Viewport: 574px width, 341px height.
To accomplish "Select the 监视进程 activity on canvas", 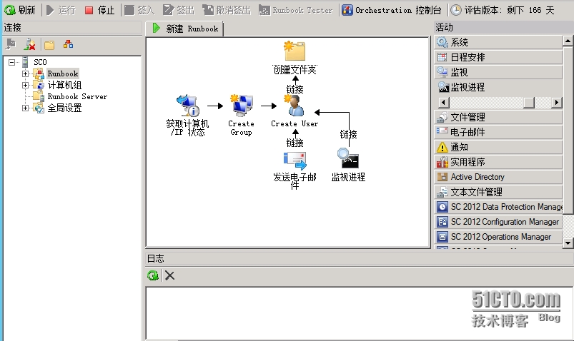I will click(348, 158).
